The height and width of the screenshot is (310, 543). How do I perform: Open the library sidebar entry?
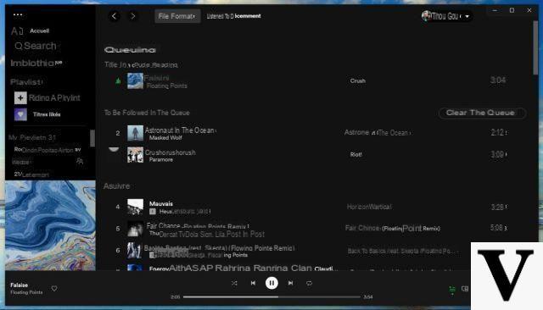click(36, 63)
